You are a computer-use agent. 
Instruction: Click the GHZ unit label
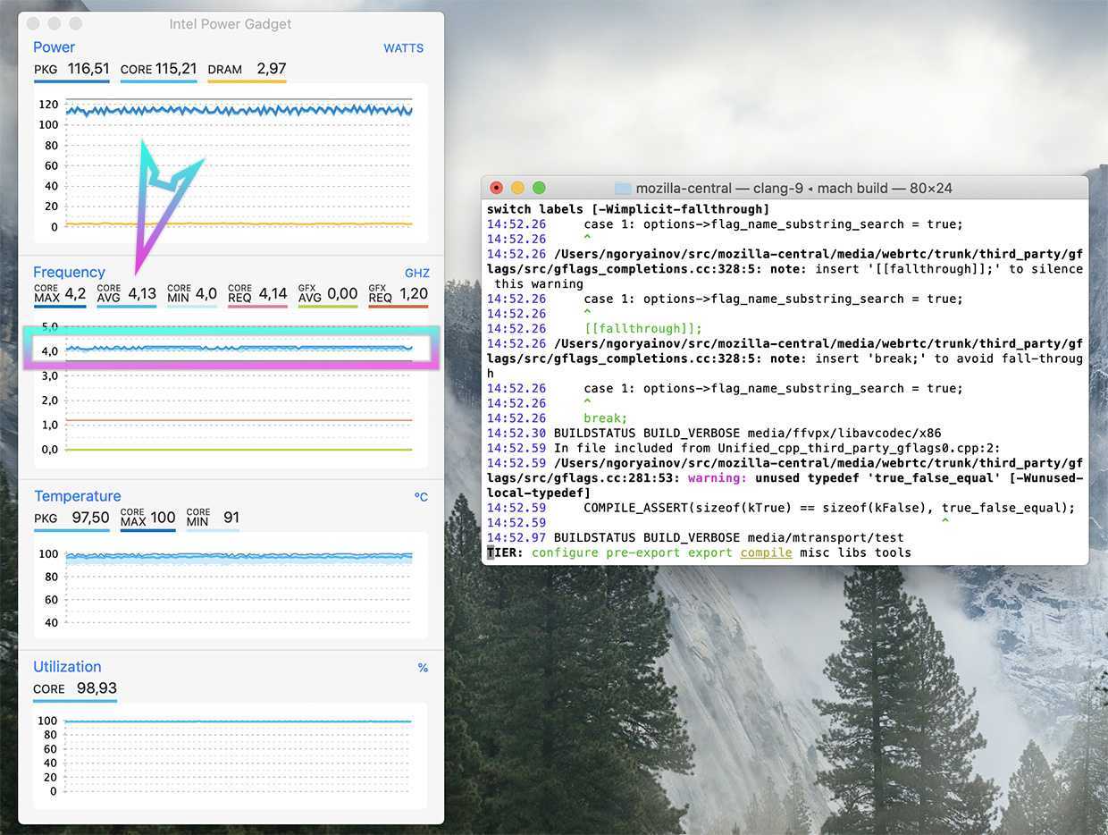pos(416,274)
